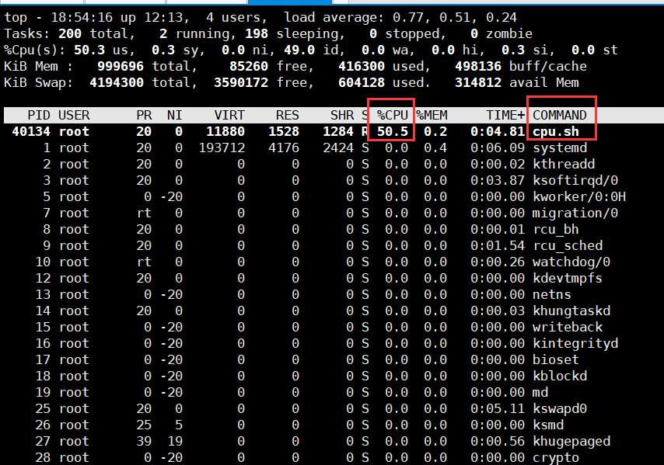Click the 193712 VIRT value for systemd
Viewport: 664px width, 465px height.
222,148
